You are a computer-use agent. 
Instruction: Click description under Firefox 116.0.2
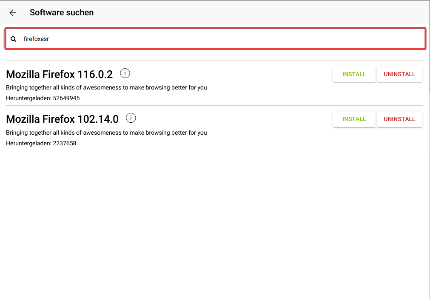pos(106,88)
